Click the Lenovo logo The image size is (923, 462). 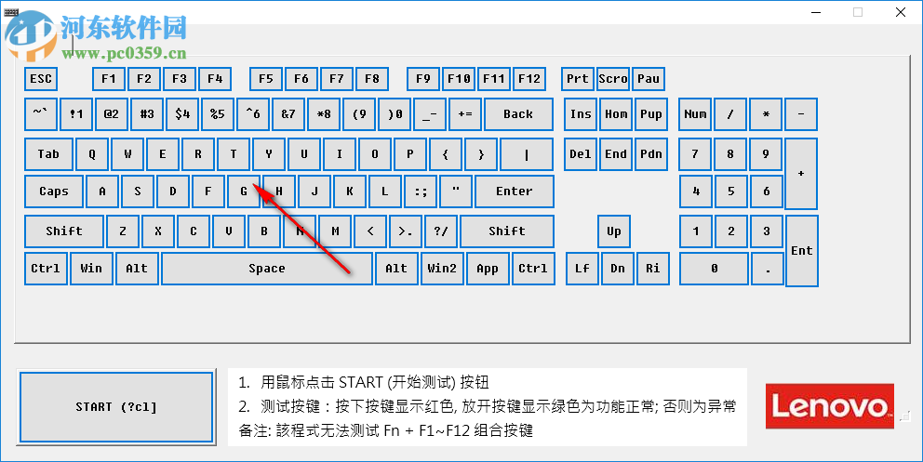pos(829,406)
